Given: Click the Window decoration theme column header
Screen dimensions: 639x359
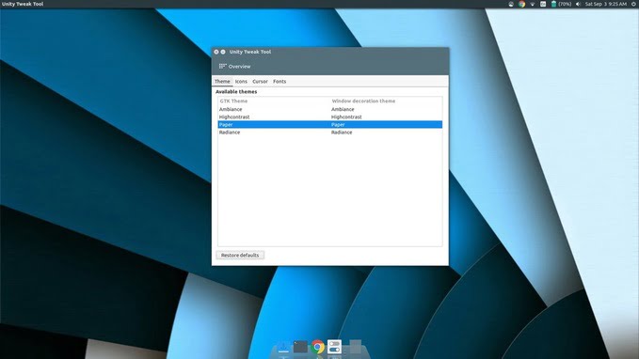Looking at the screenshot, I should (x=363, y=101).
